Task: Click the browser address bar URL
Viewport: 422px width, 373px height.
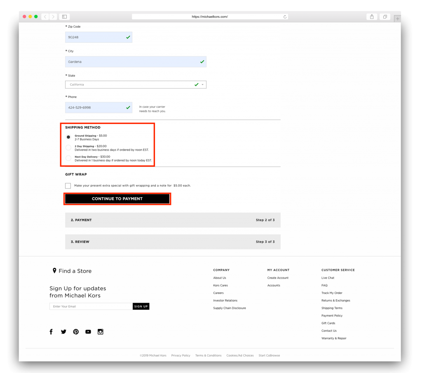Action: pos(210,16)
